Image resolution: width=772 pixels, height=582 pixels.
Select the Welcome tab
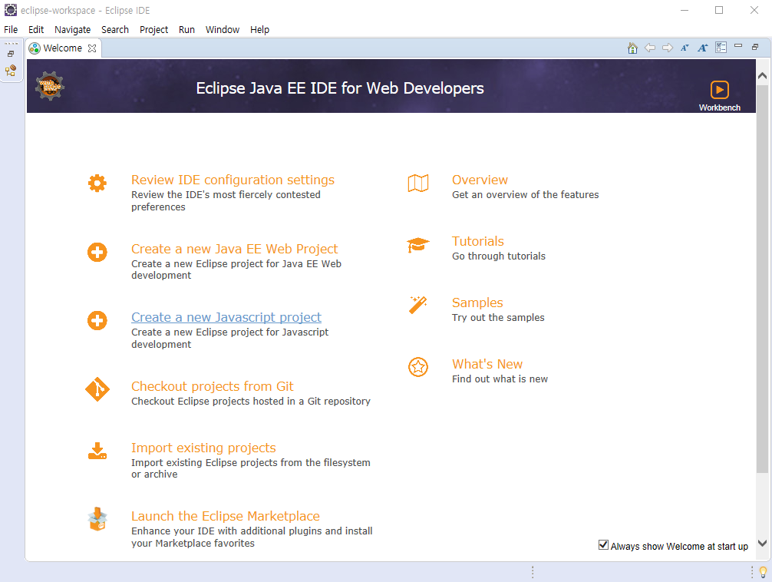coord(62,48)
